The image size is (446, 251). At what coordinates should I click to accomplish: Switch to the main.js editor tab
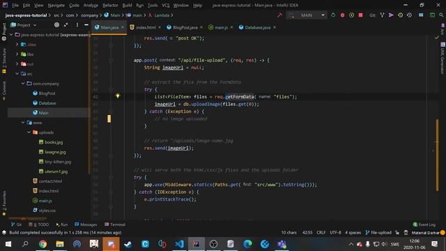[x=221, y=27]
